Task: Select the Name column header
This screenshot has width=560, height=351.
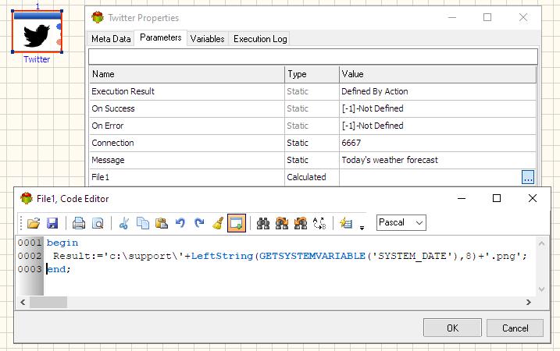Action: point(187,74)
